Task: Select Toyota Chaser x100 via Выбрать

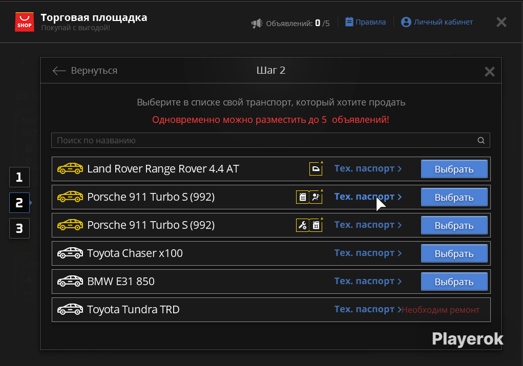Action: [x=454, y=253]
